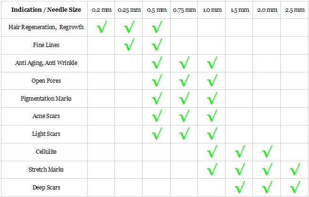Click the Hair Regeneration checkmark under 0.5 mm

156,28
